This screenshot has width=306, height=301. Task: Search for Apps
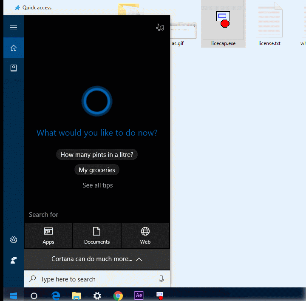[48, 236]
